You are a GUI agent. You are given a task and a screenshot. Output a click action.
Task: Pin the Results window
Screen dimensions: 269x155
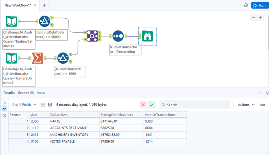[267, 93]
